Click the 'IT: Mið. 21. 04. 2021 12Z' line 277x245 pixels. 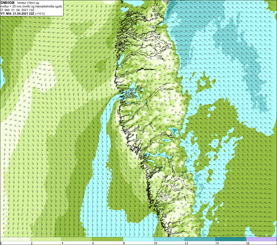coord(17,10)
